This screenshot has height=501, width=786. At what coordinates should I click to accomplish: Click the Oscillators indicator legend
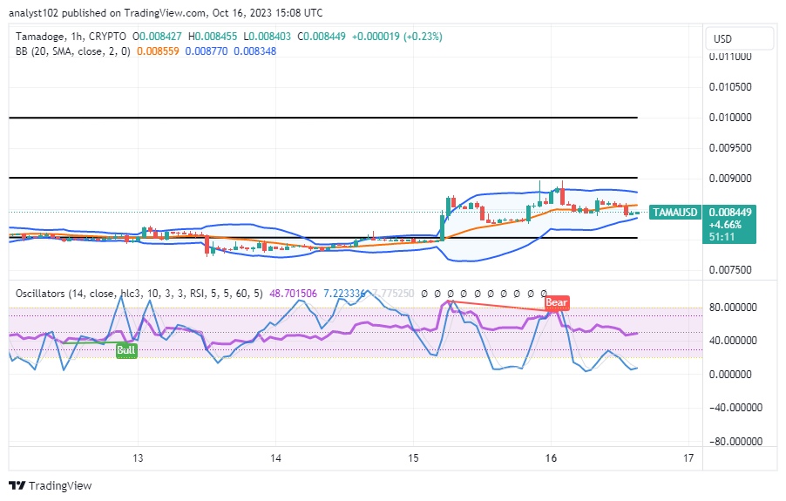pos(139,294)
